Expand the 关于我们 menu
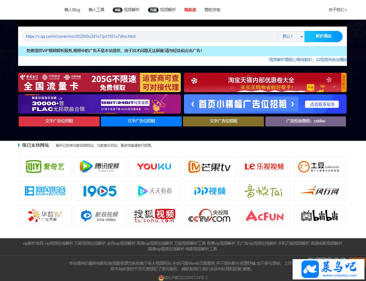This screenshot has height=281, width=366. 338,10
